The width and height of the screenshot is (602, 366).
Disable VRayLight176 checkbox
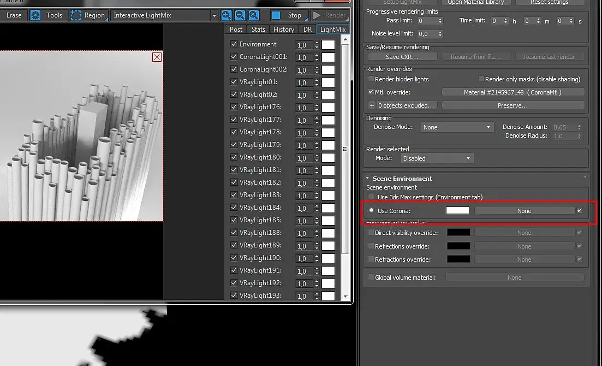[x=234, y=107]
